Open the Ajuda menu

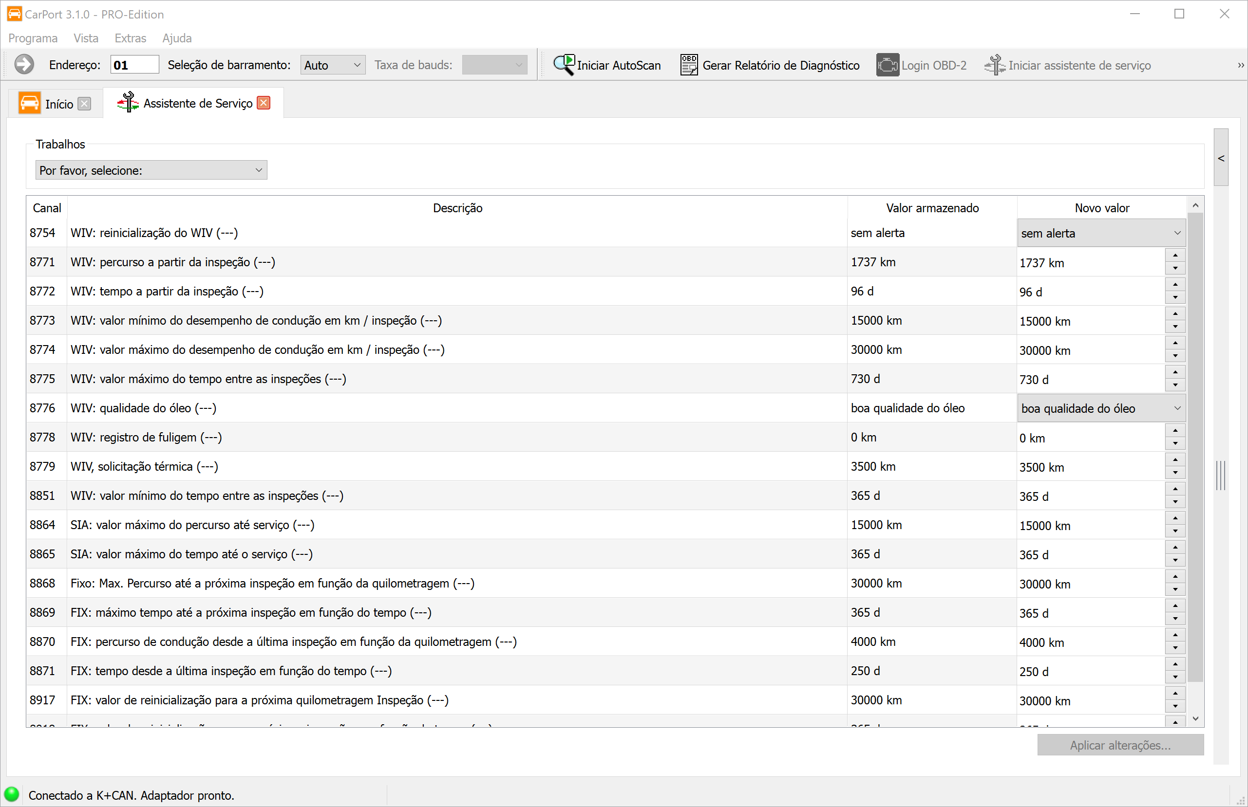(177, 38)
